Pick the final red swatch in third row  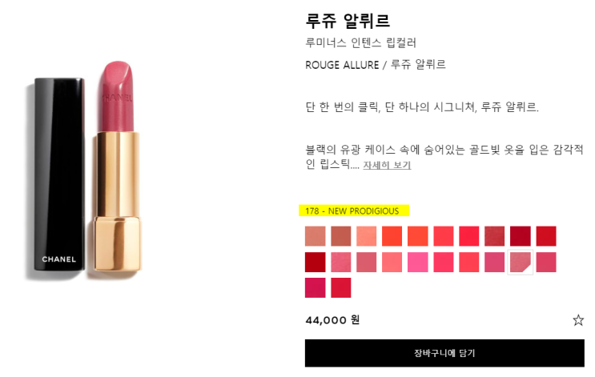pyautogui.click(x=341, y=287)
